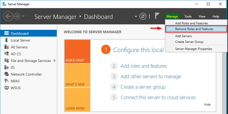Click the WSUS icon in sidebar
This screenshot has width=228, height=114.
click(7, 88)
